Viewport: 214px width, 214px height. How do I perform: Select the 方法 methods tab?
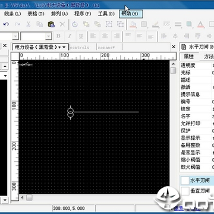pyautogui.click(x=207, y=56)
